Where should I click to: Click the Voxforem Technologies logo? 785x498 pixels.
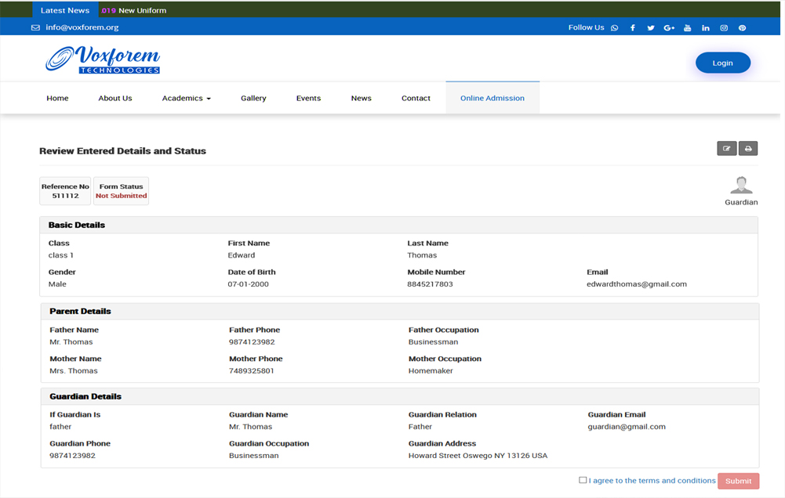pos(103,60)
